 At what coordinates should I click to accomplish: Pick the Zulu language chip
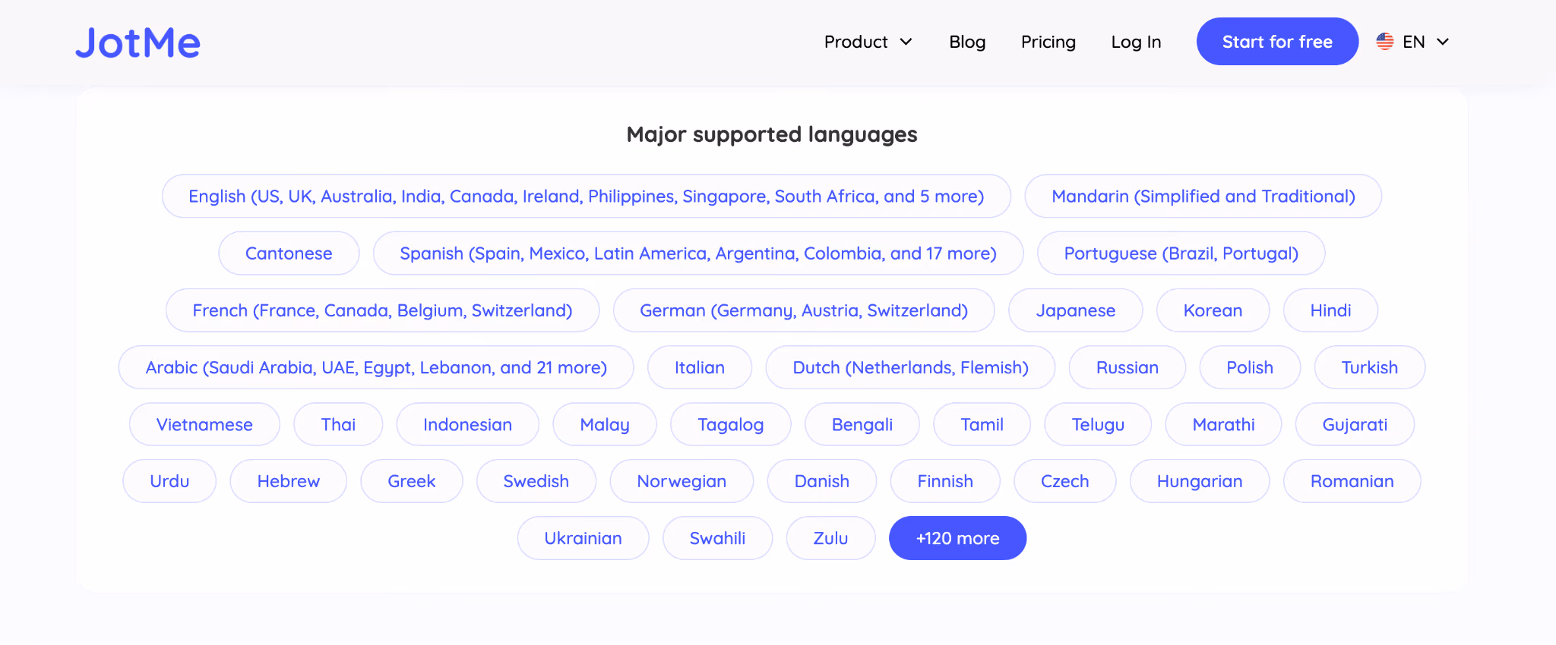[x=830, y=538]
